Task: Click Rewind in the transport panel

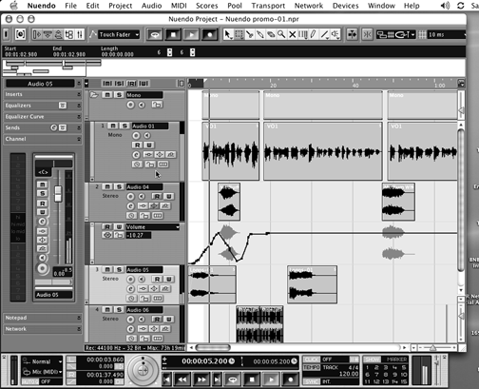Action: tap(182, 379)
